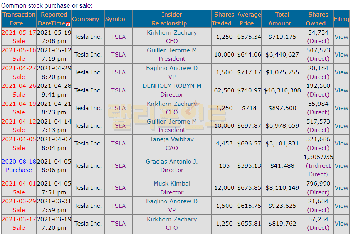Select Gracias Antonio J. insider name

pos(172,162)
